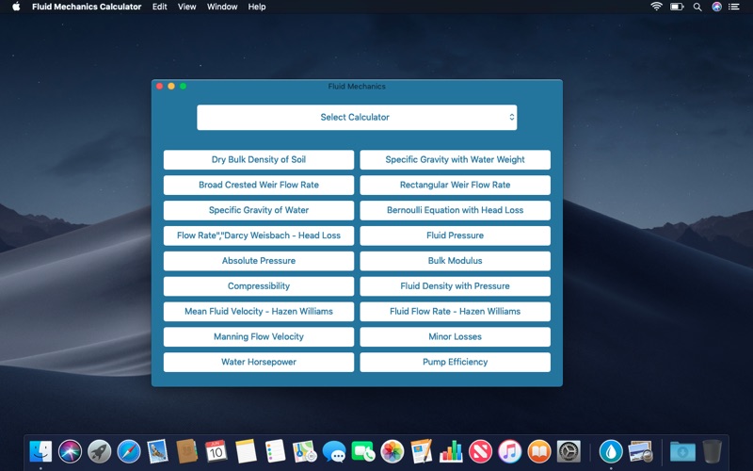Click Siri icon in menu bar
This screenshot has width=753, height=471.
pos(716,7)
